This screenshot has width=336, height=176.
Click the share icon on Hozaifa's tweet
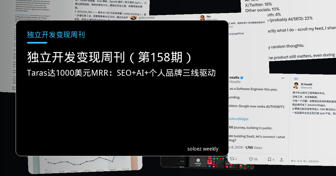pyautogui.click(x=281, y=159)
